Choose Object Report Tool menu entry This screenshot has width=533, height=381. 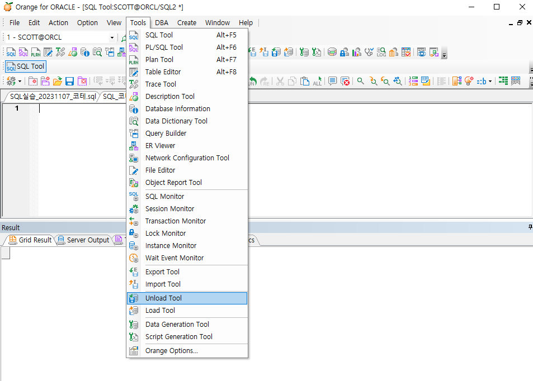click(x=187, y=183)
